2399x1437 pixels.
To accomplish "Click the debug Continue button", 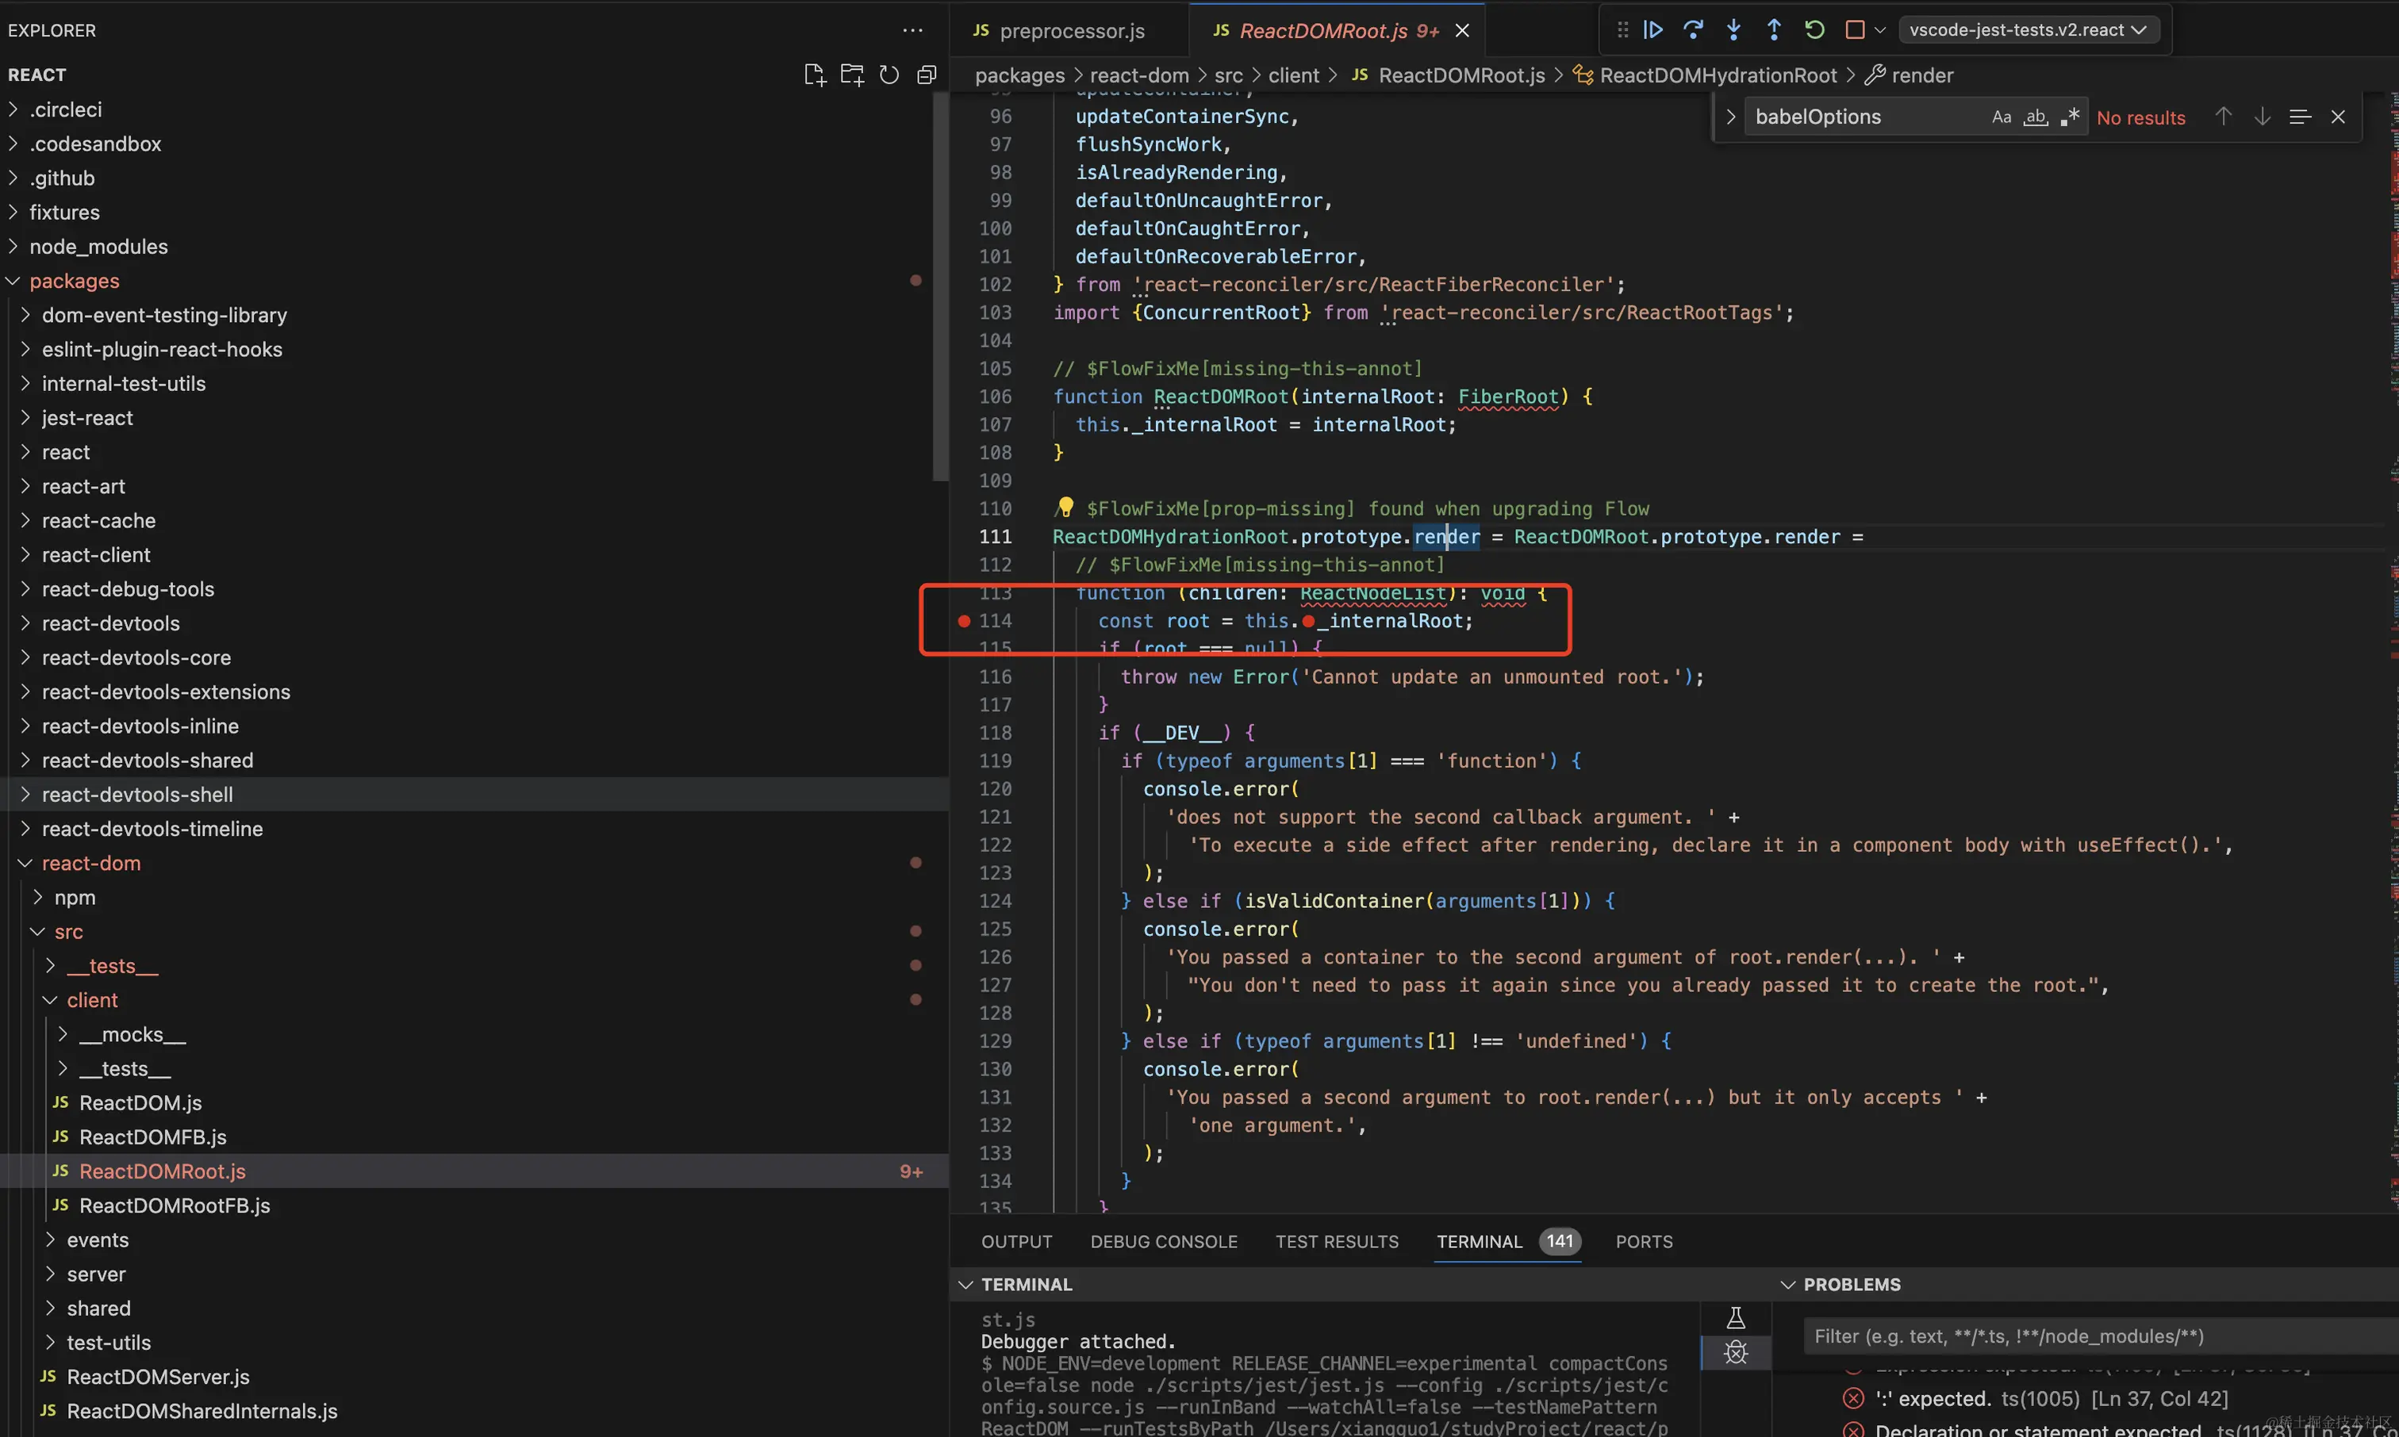I will coord(1652,30).
